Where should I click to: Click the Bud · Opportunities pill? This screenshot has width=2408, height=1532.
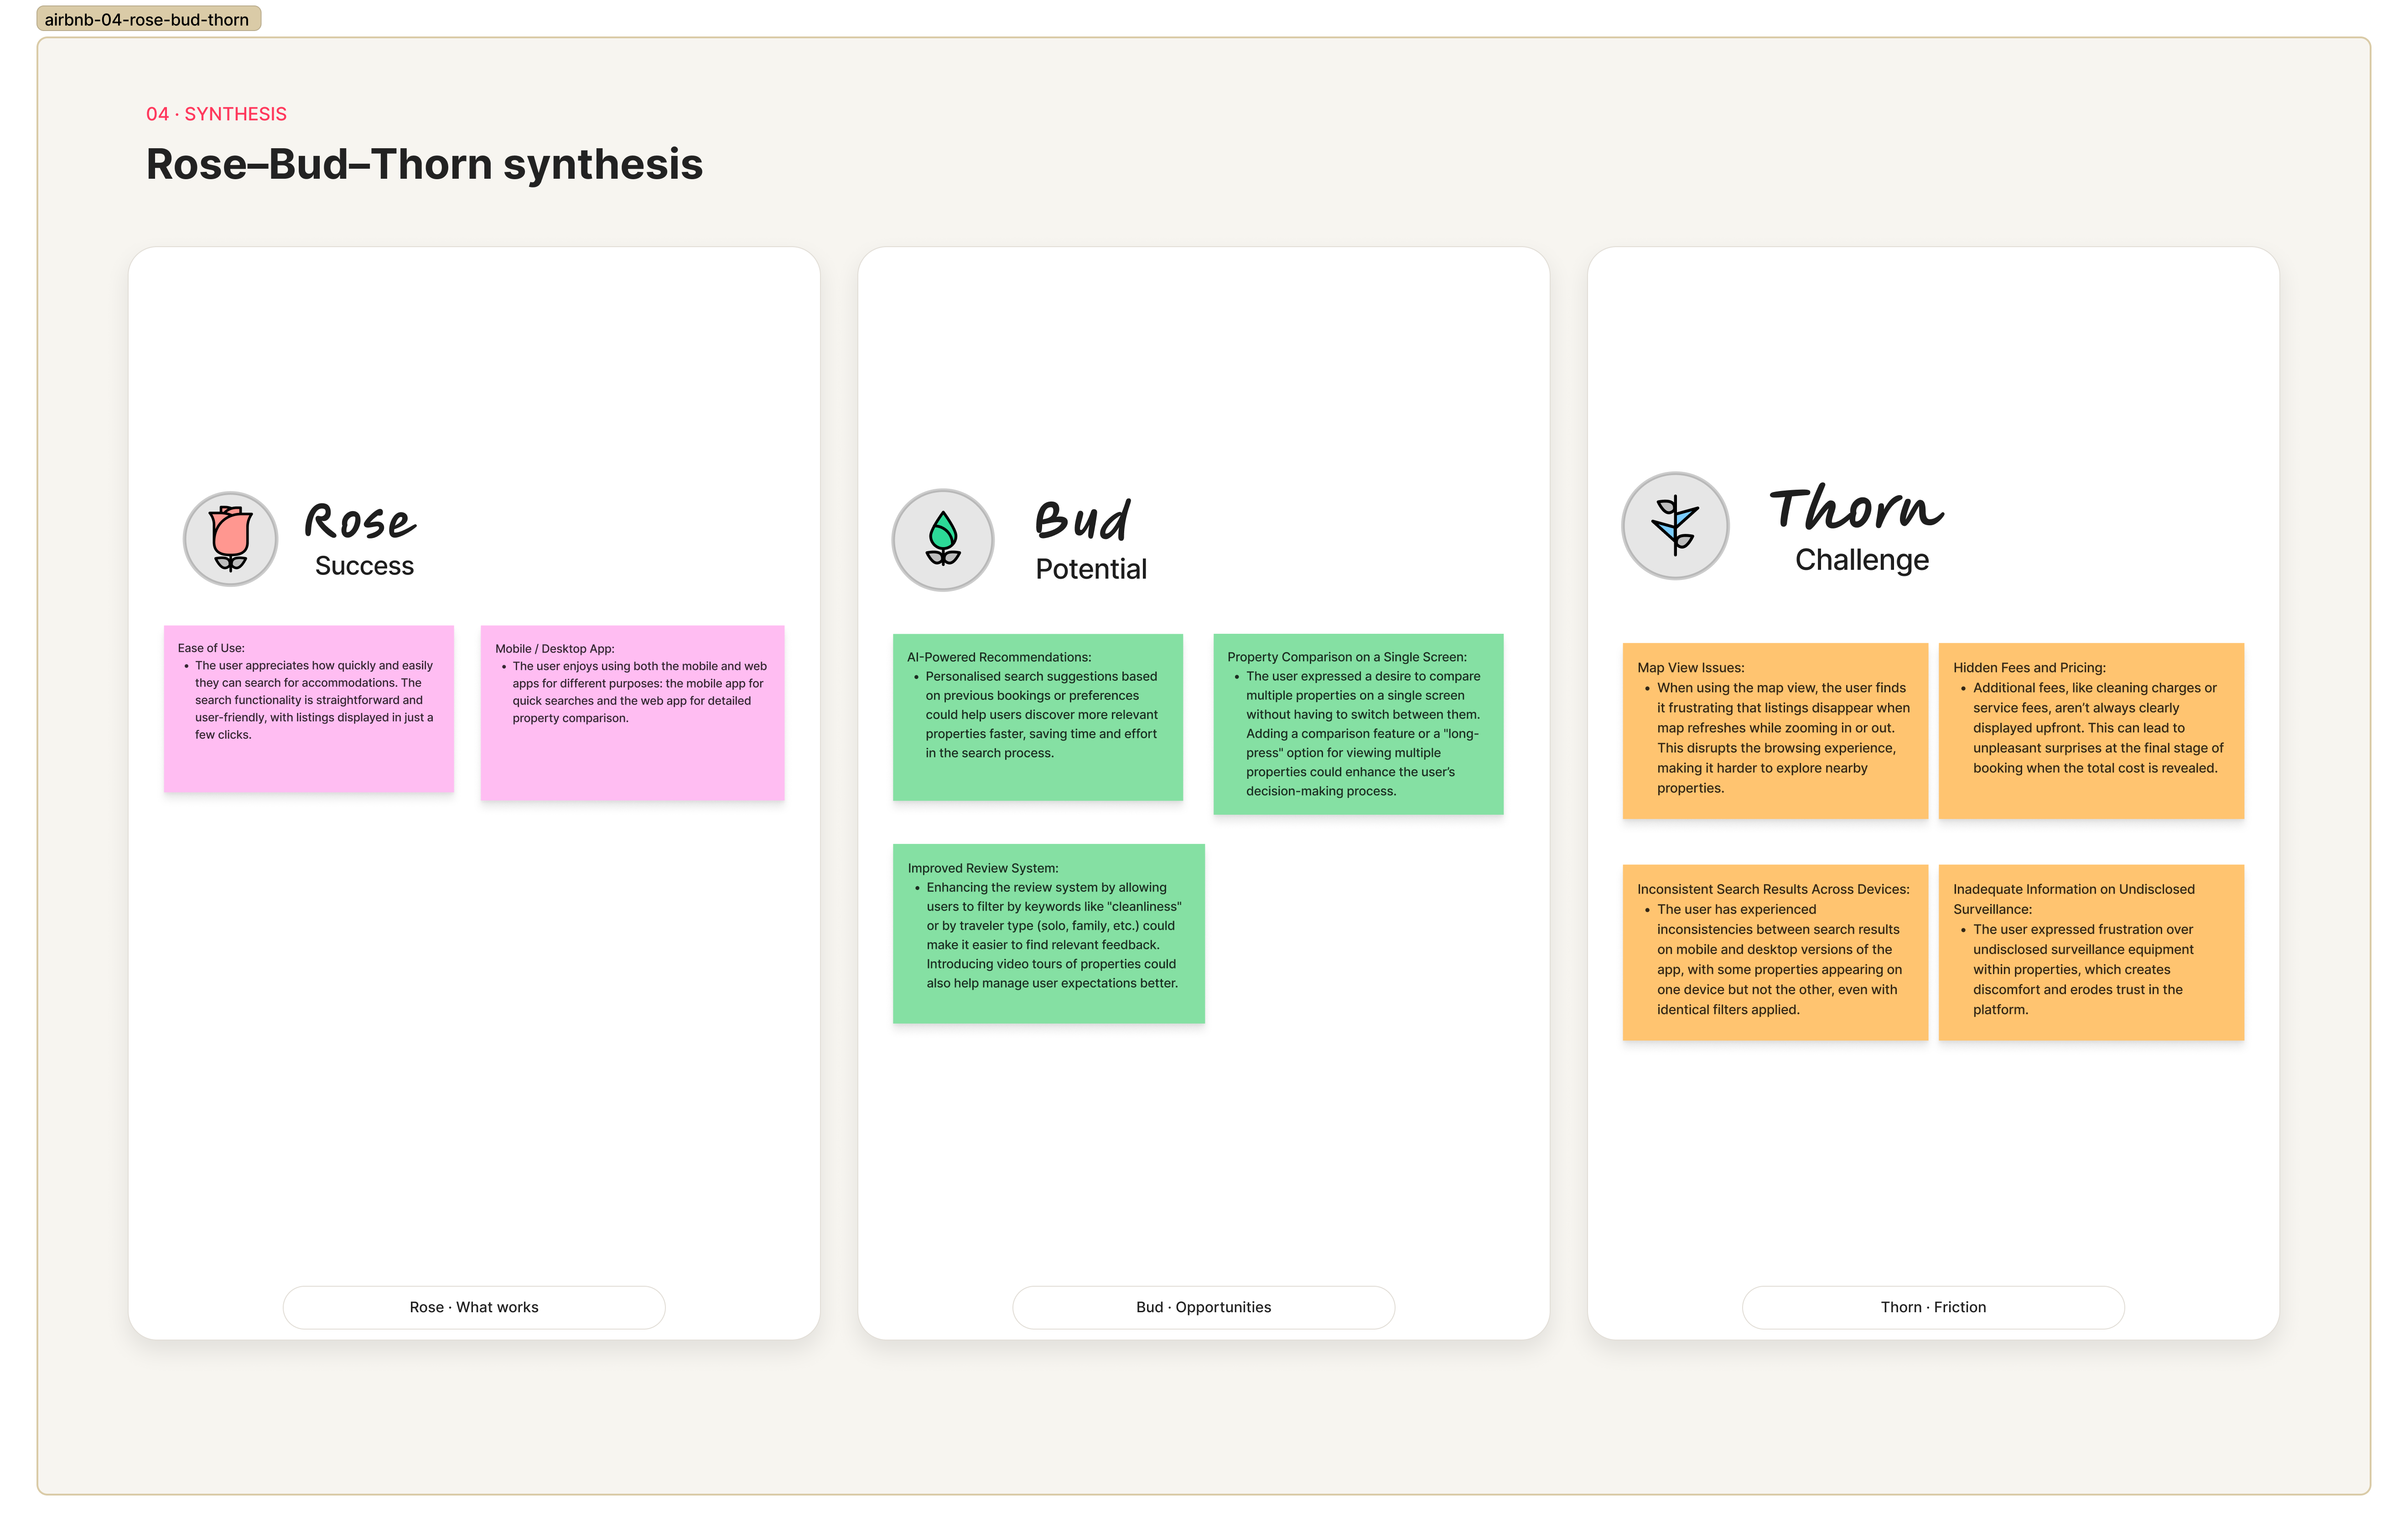[1203, 1307]
